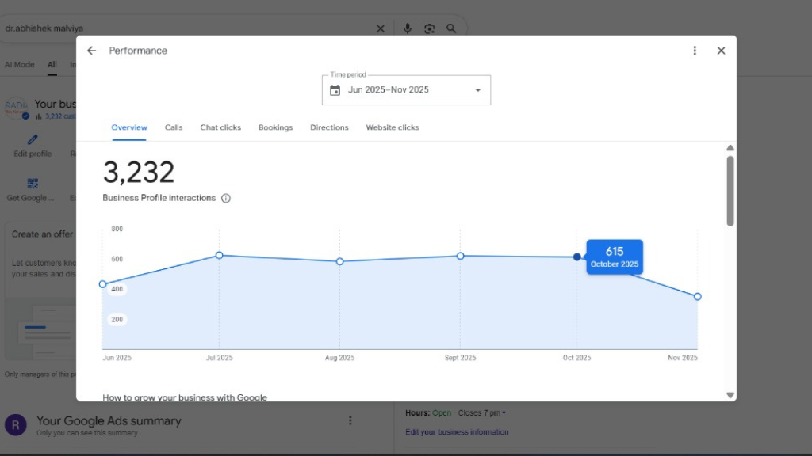Image resolution: width=812 pixels, height=456 pixels.
Task: Open the Closes 7 pm hours dropdown
Action: point(482,413)
